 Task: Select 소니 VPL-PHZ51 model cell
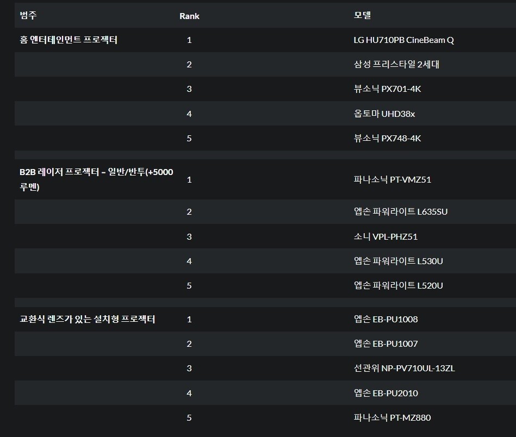[x=386, y=236]
